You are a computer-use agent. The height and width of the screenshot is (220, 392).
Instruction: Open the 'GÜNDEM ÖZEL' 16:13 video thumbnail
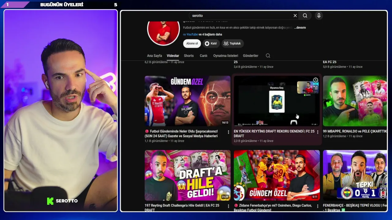[x=187, y=101]
